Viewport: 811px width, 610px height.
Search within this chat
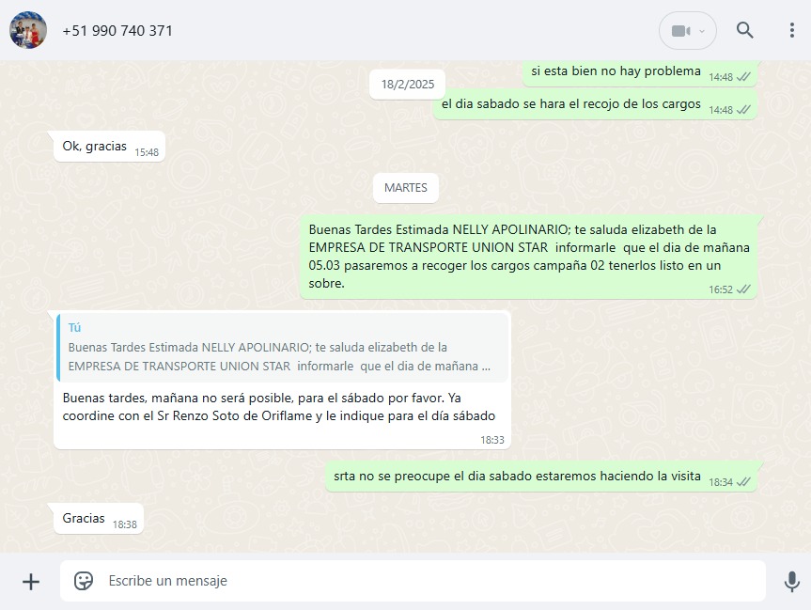[x=745, y=30]
